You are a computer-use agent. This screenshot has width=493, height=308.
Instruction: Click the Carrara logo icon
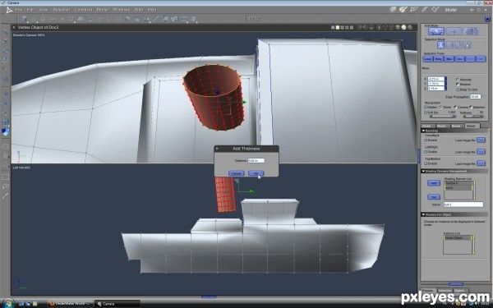pos(9,10)
